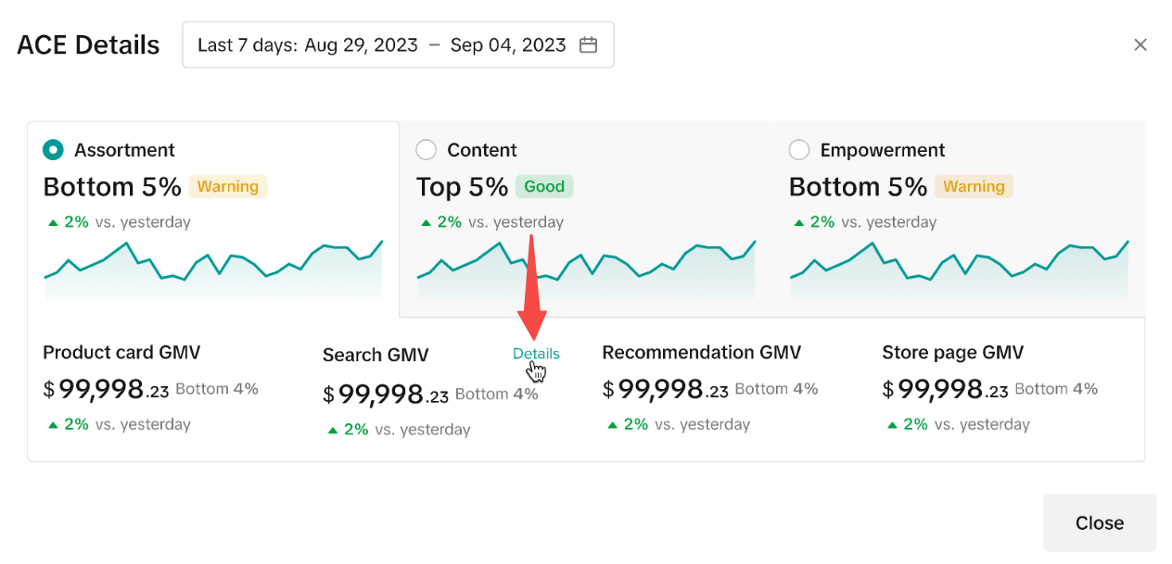Image resolution: width=1172 pixels, height=564 pixels.
Task: Click the Good badge under Content
Action: (544, 186)
